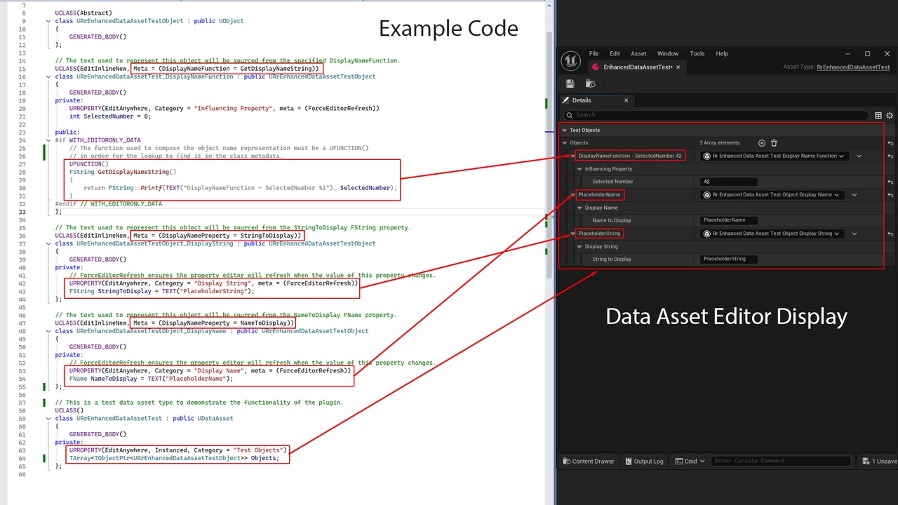
Task: Click the '3 Array elements' text
Action: pos(719,143)
